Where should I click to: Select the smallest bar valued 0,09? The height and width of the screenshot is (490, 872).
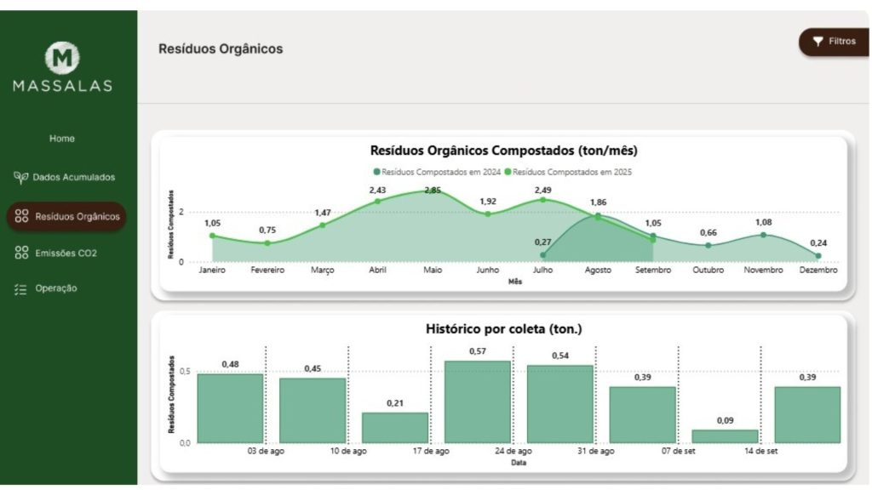[726, 436]
